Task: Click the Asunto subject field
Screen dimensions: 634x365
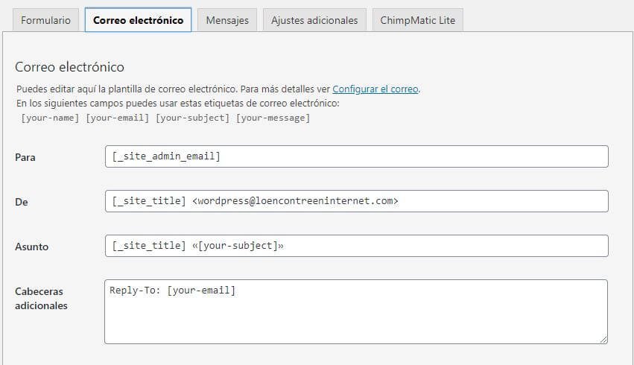Action: tap(356, 246)
